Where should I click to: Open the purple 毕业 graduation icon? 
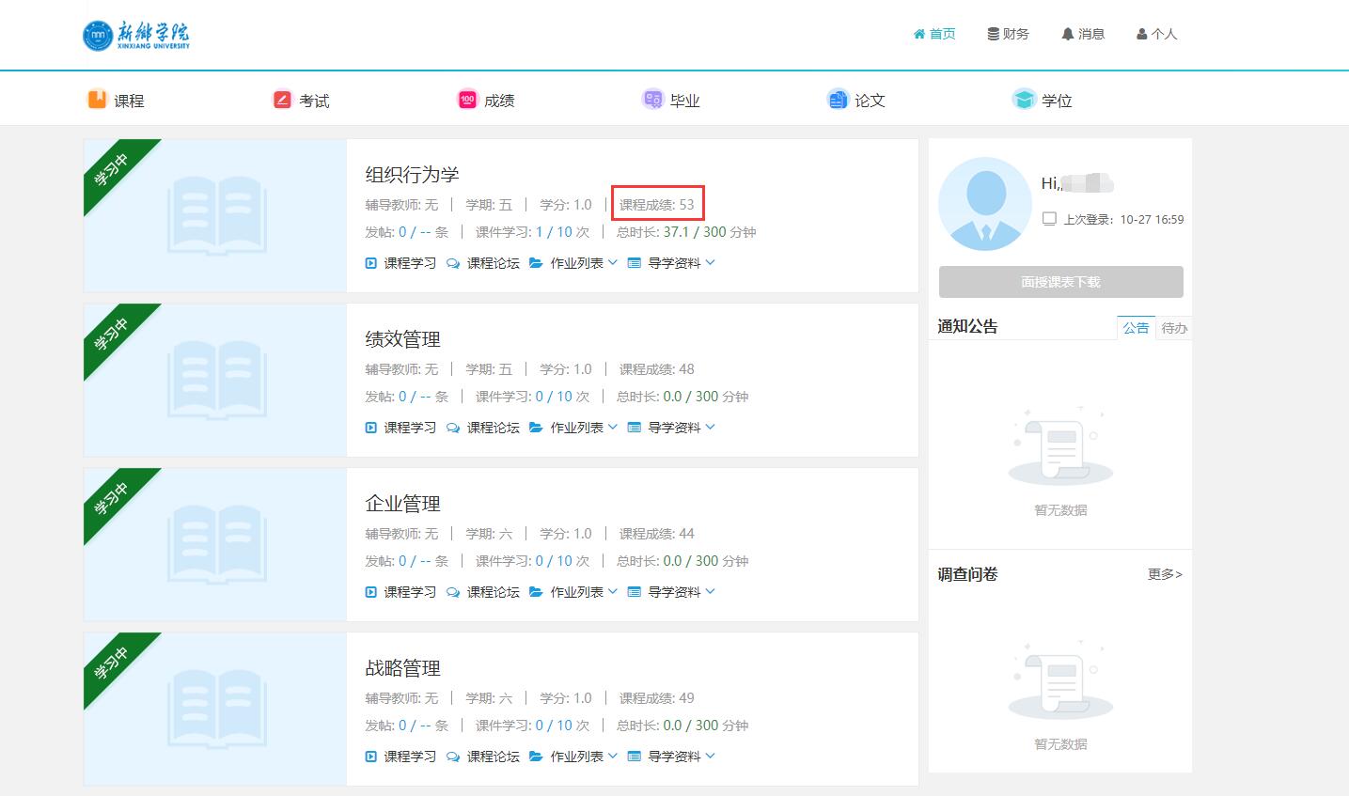[x=652, y=100]
